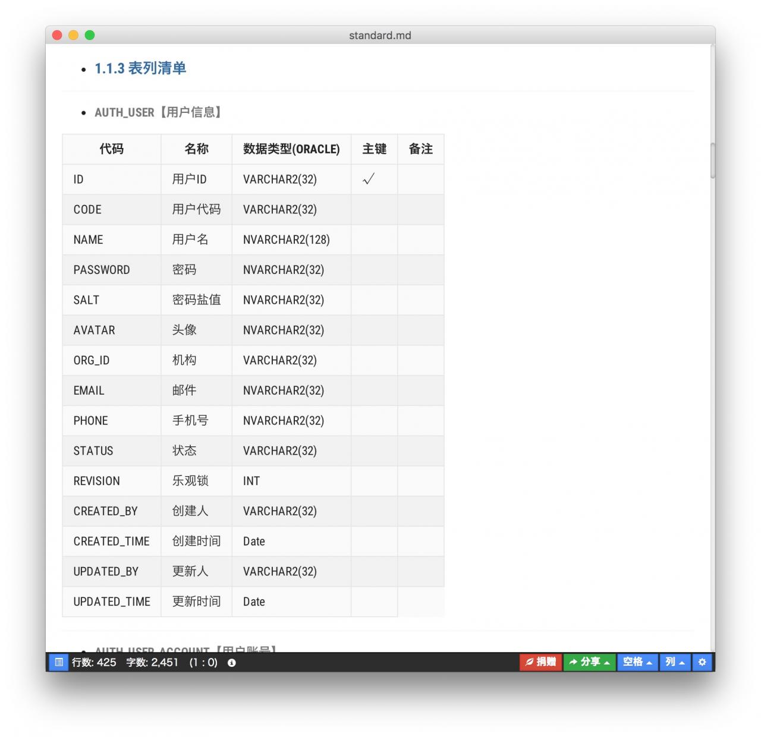Click the 行数: 425 line count
The image size is (761, 737).
(94, 662)
